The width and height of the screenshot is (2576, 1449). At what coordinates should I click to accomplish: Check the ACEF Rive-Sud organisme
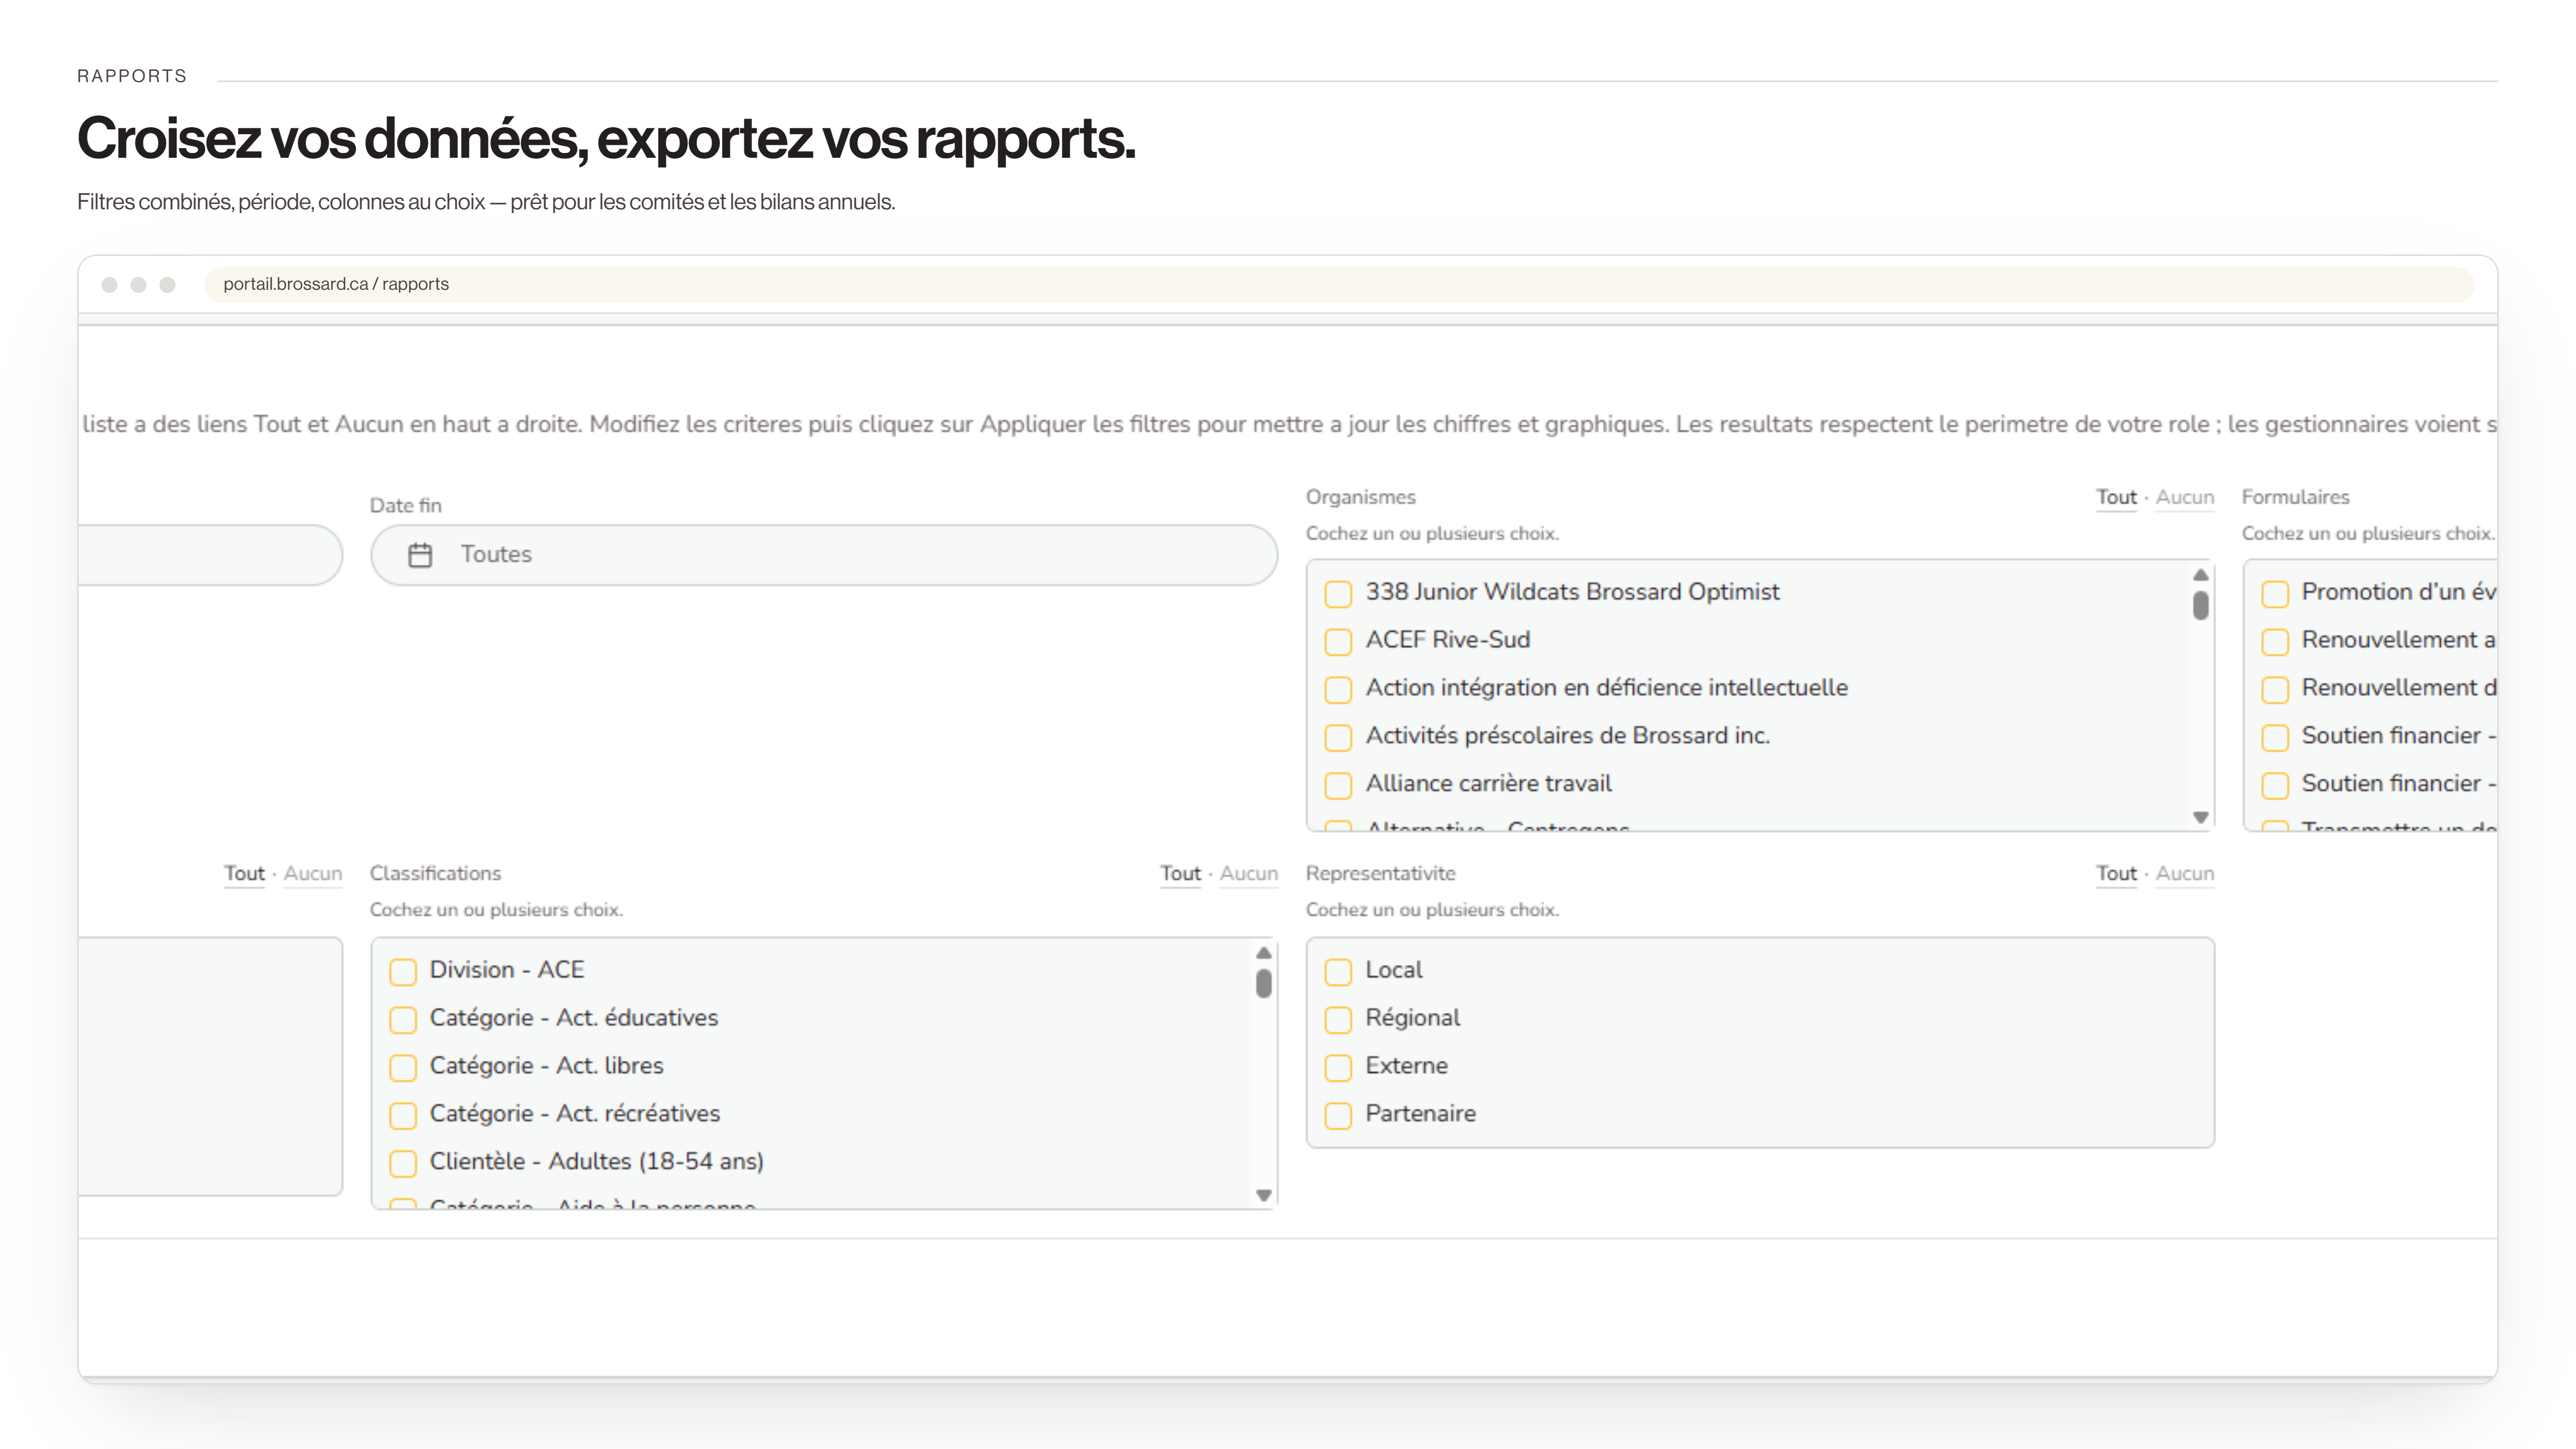point(1338,641)
